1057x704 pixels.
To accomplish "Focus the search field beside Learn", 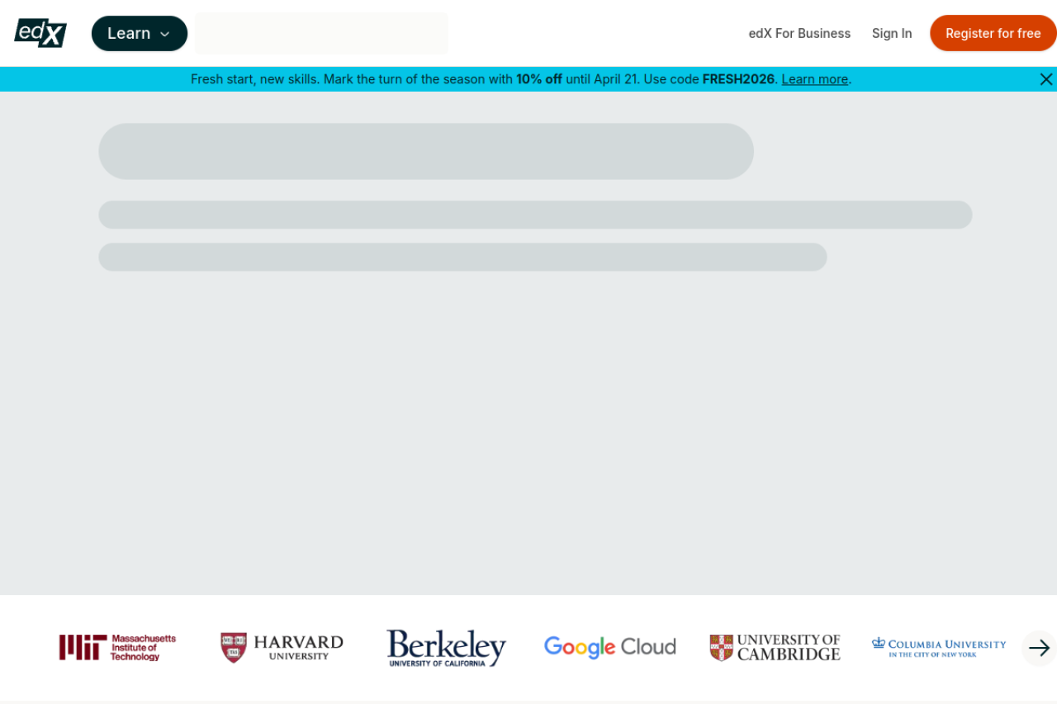I will 321,33.
